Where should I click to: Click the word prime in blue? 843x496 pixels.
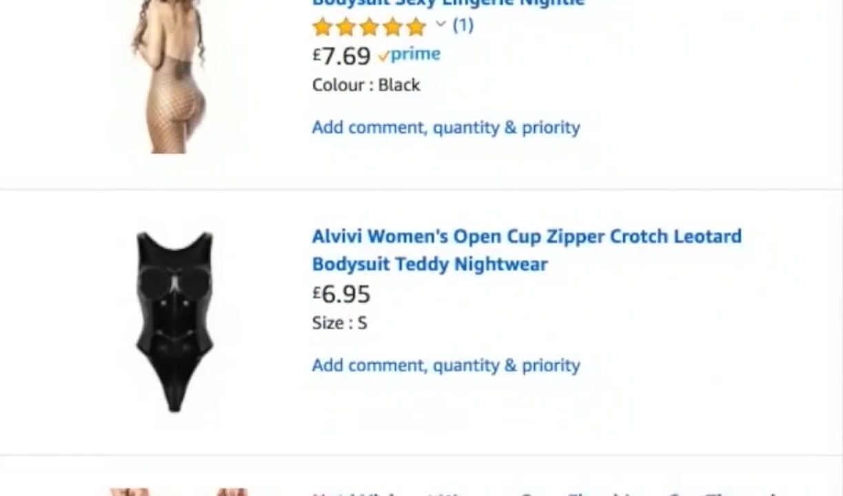pyautogui.click(x=416, y=54)
